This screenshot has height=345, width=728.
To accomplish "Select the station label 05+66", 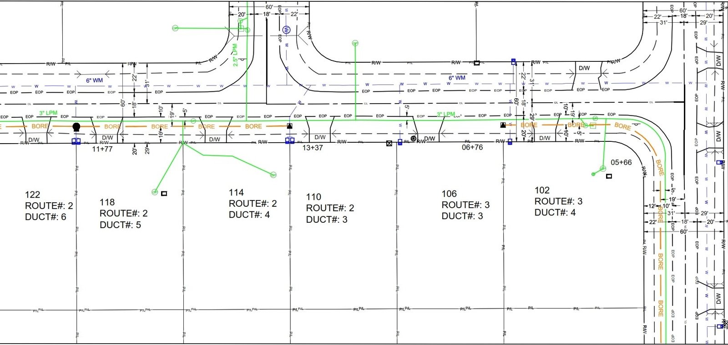I will 621,162.
